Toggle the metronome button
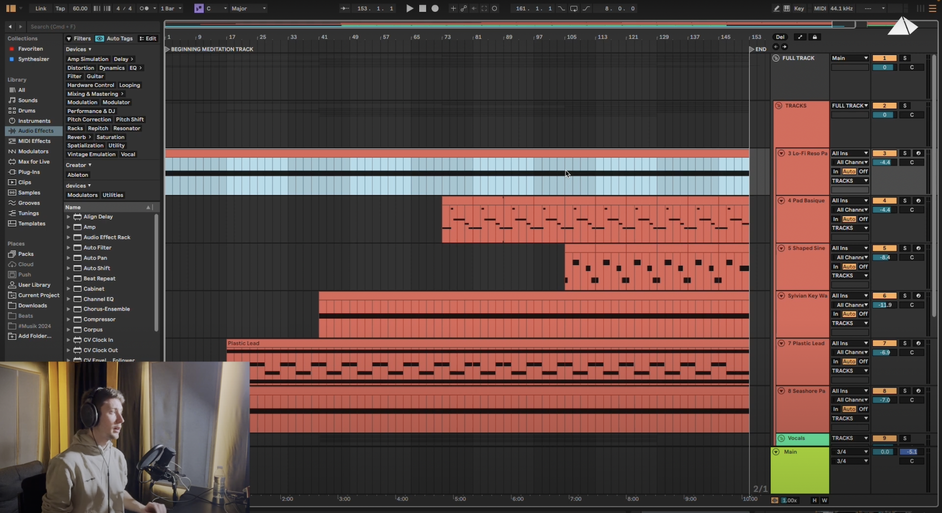Screen dimensions: 942x513 [144, 8]
